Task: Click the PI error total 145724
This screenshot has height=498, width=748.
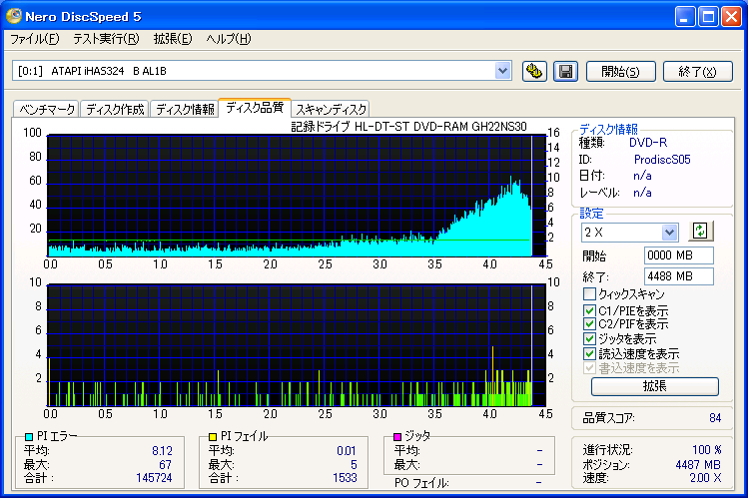Action: click(x=154, y=477)
